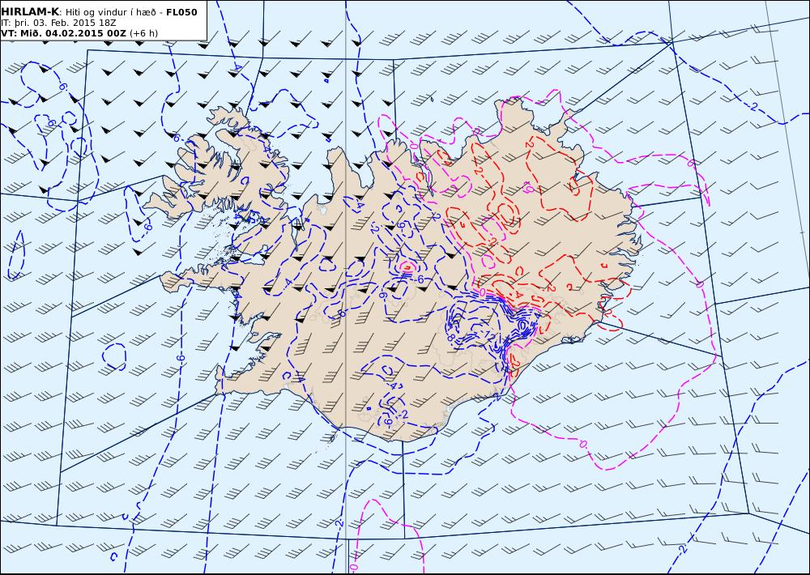Click the '(+6 h)' forecast offset text
This screenshot has width=810, height=575.
(x=143, y=33)
